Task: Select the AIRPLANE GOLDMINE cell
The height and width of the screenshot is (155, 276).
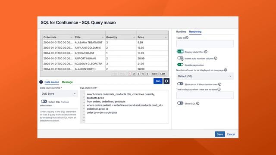Action: tap(90, 48)
